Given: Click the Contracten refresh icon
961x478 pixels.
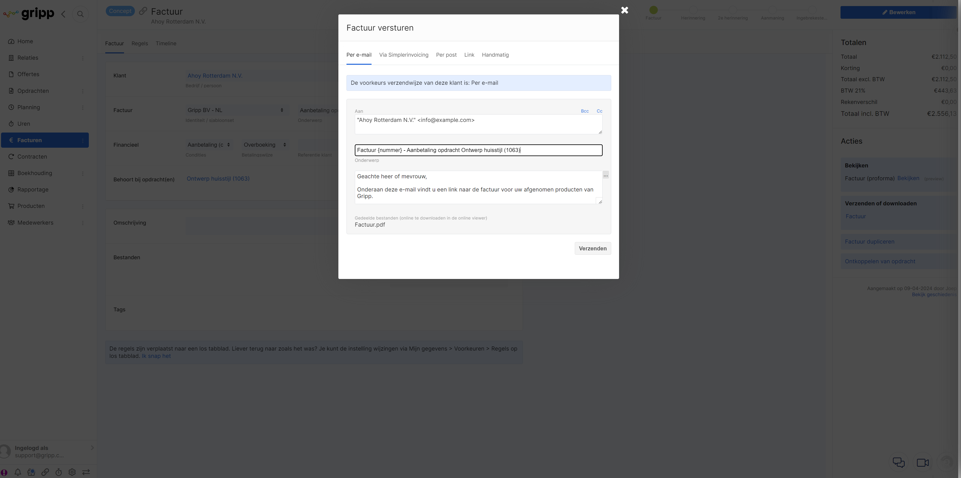Looking at the screenshot, I should tap(11, 157).
